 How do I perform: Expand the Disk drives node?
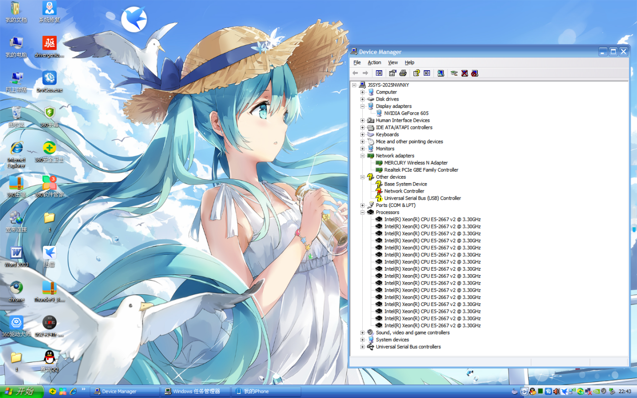coord(363,99)
